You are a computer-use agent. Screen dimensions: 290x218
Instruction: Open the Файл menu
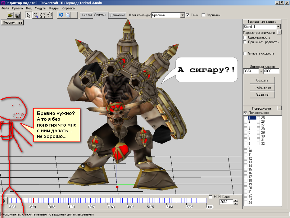coord(5,8)
